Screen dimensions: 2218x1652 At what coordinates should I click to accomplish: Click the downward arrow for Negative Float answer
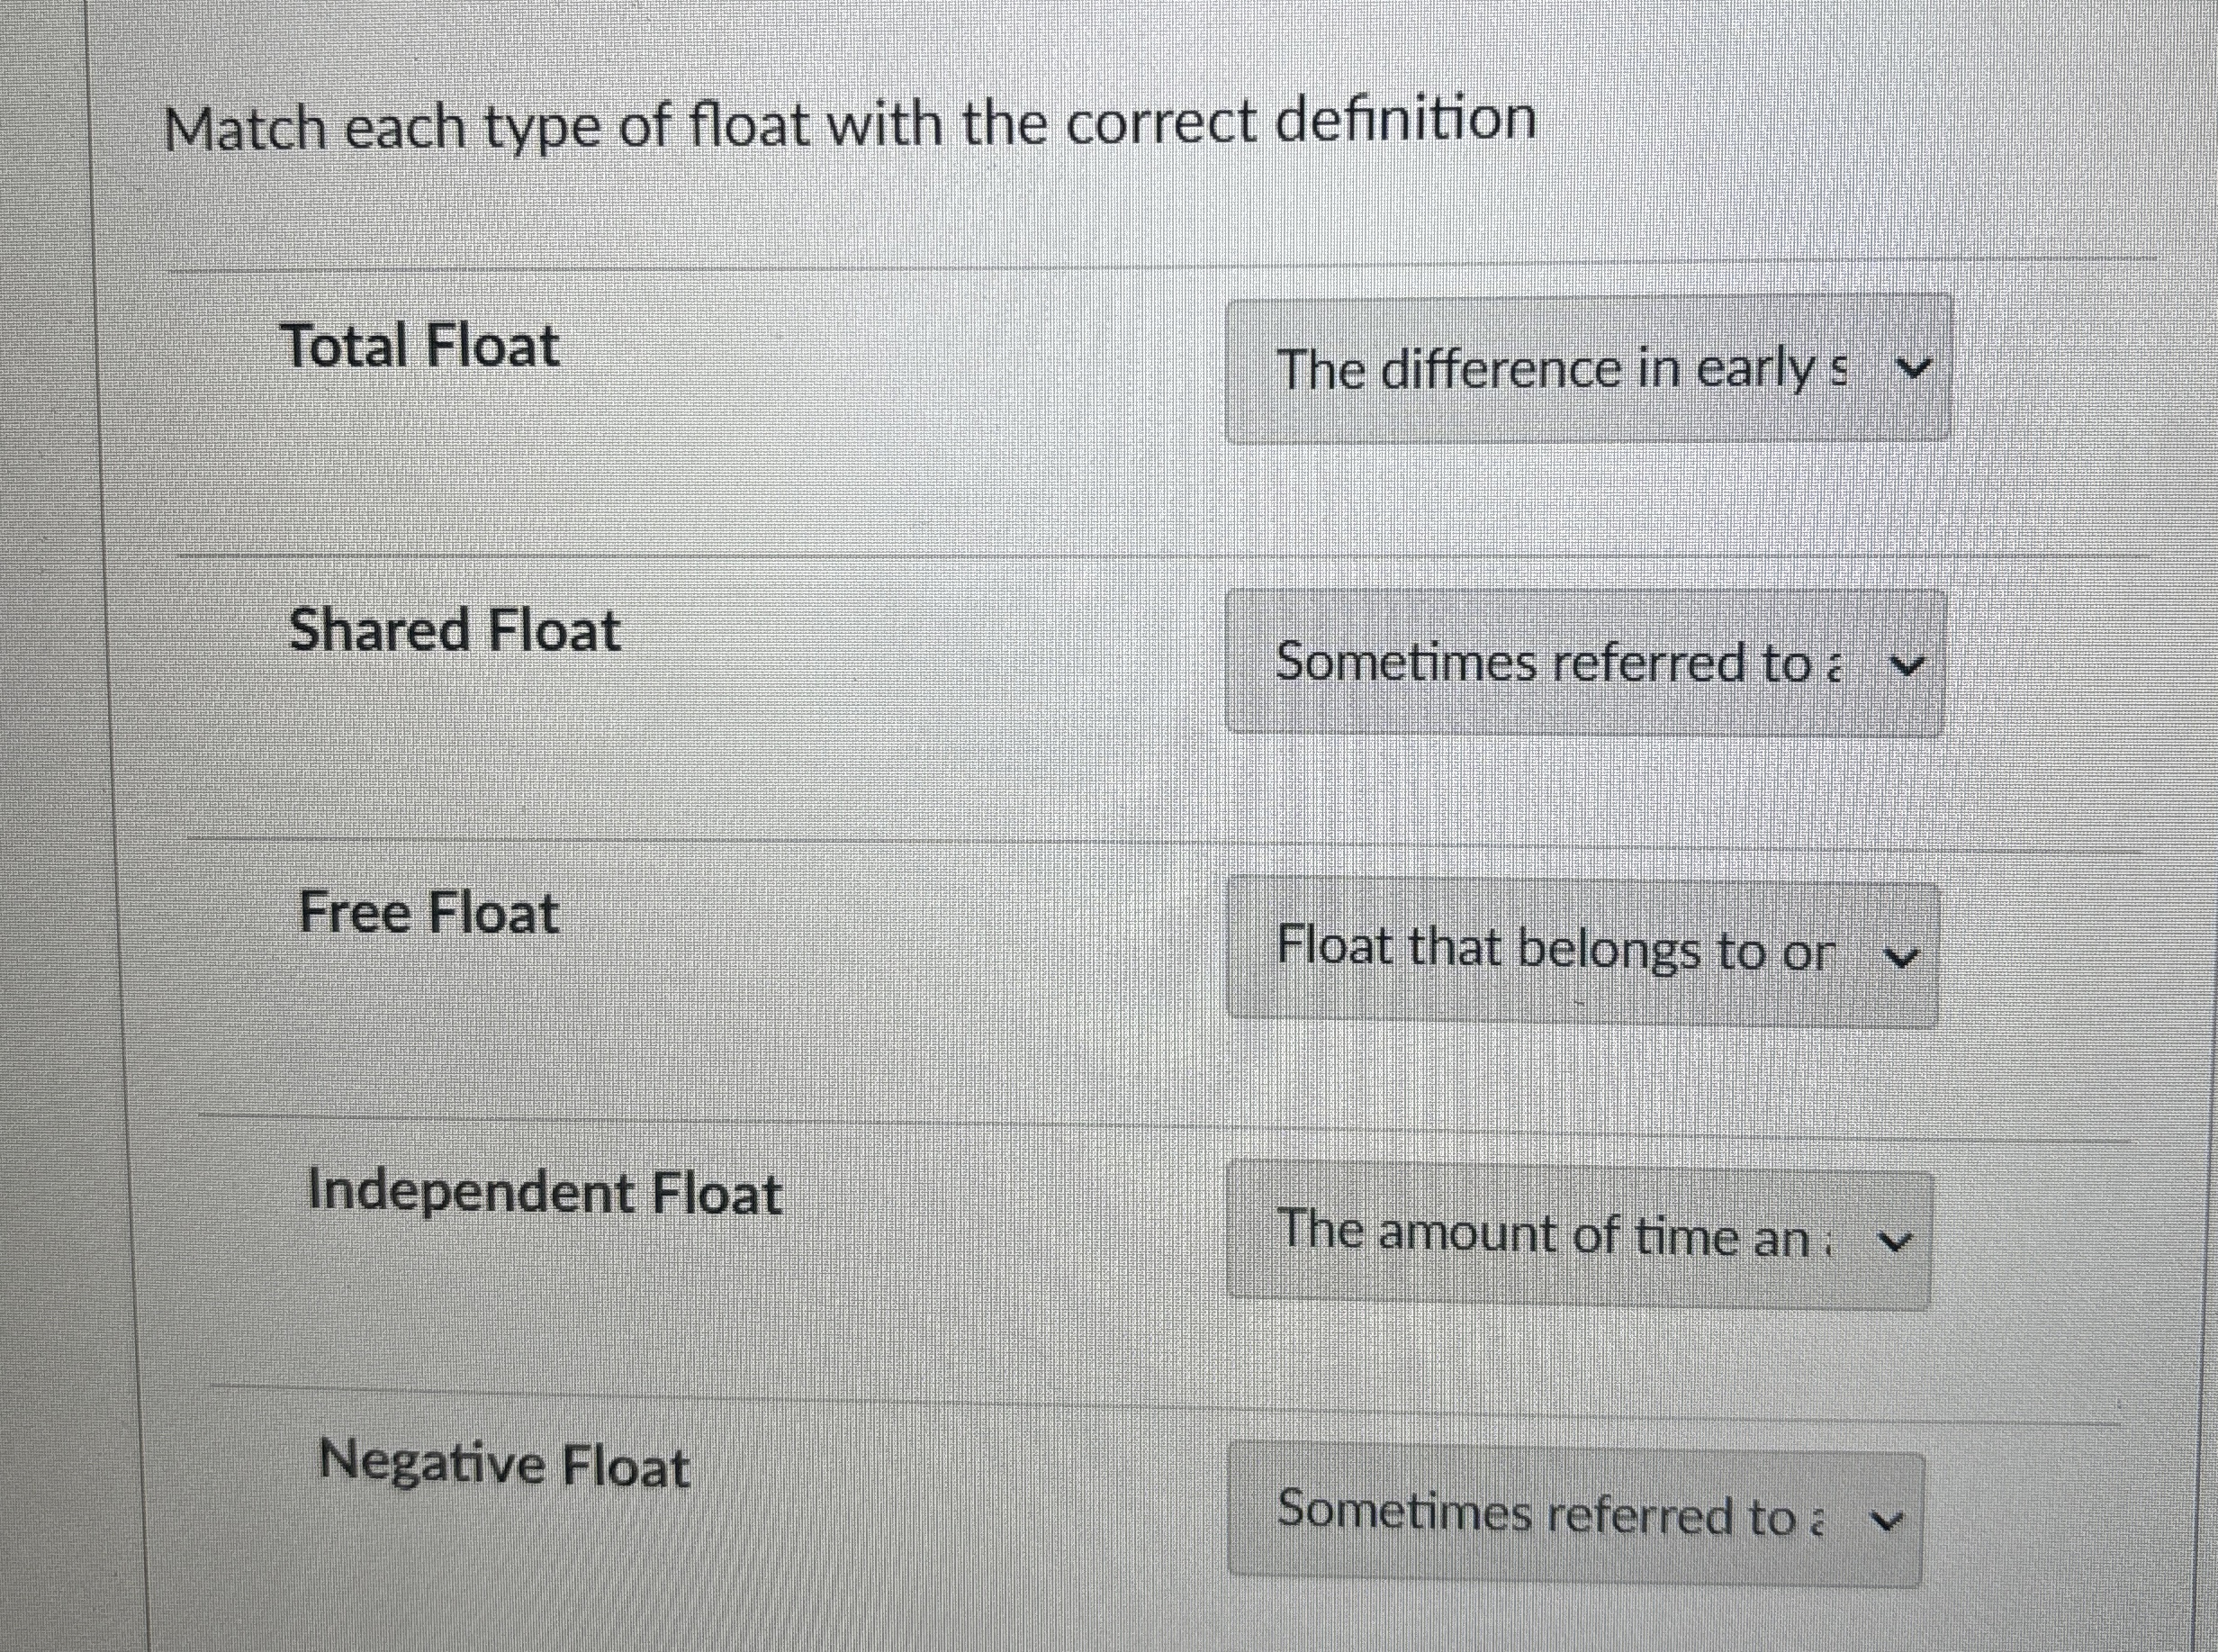point(1888,1518)
